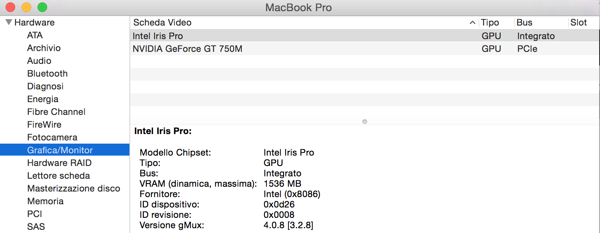The height and width of the screenshot is (233, 600).
Task: Click the 0x0008 revision ID value
Action: click(279, 215)
